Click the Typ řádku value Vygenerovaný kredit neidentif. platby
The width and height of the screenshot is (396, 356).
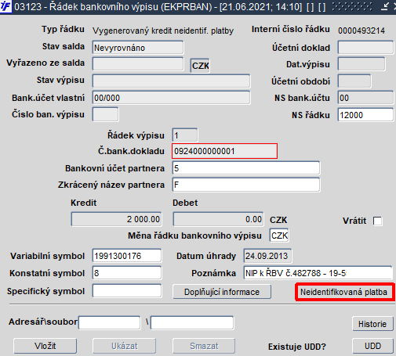click(x=163, y=31)
